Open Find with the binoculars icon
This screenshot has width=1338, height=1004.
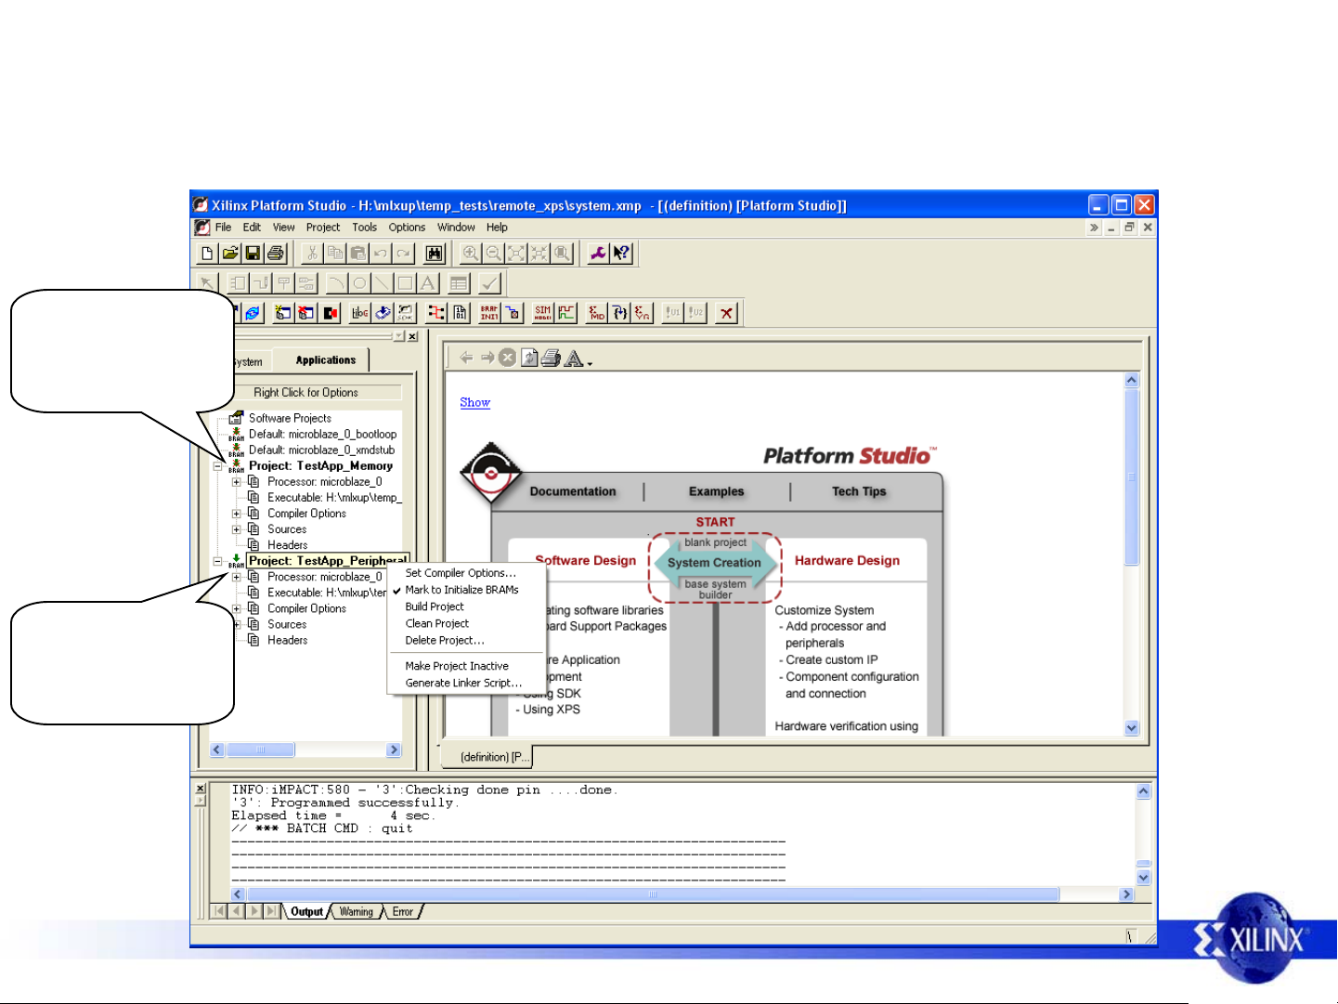click(x=434, y=253)
